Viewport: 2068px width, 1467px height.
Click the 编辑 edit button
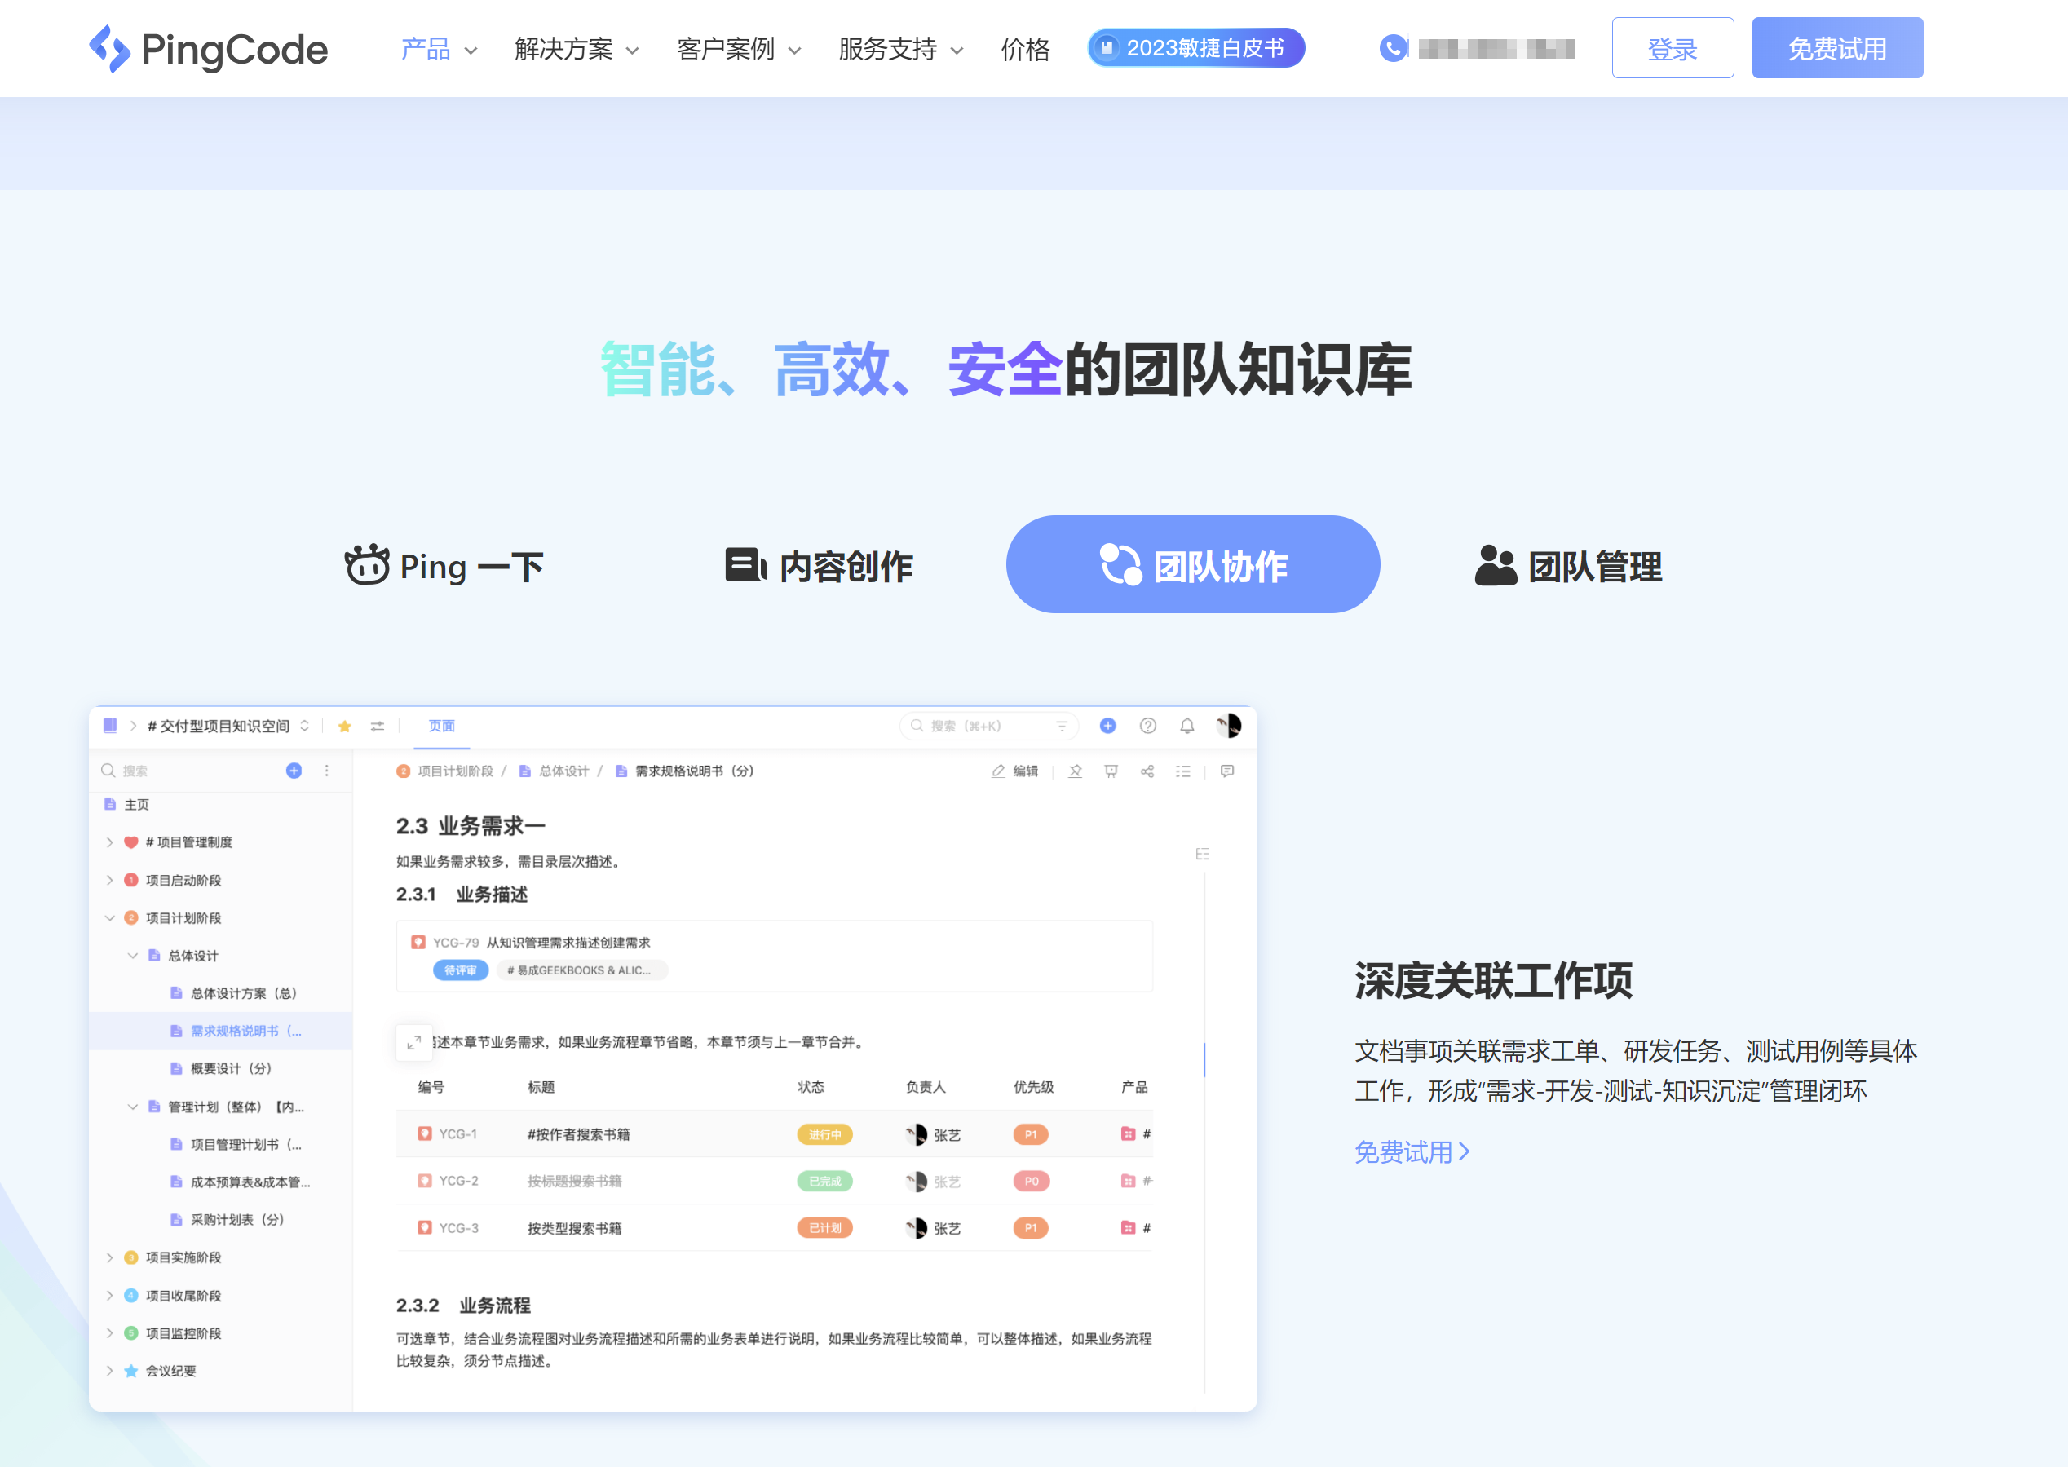1015,771
